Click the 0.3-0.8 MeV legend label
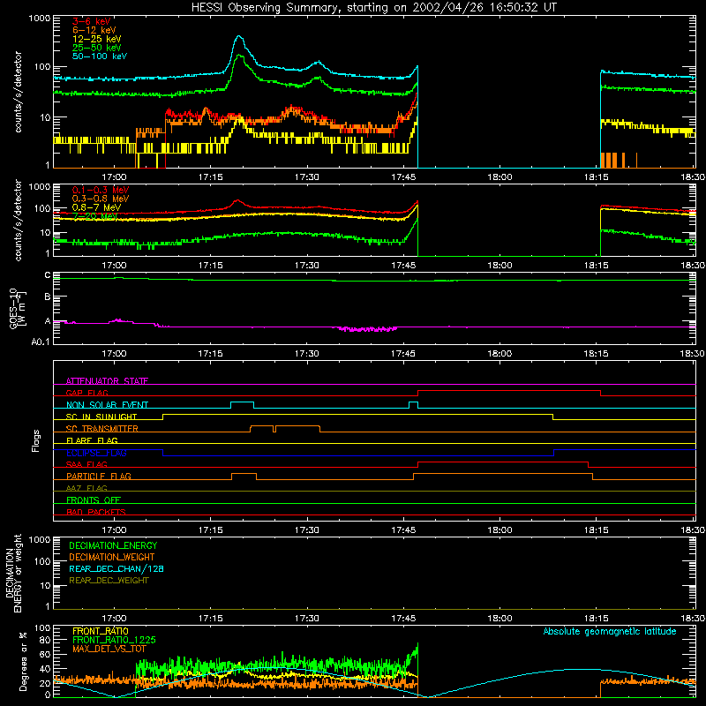 pyautogui.click(x=101, y=199)
